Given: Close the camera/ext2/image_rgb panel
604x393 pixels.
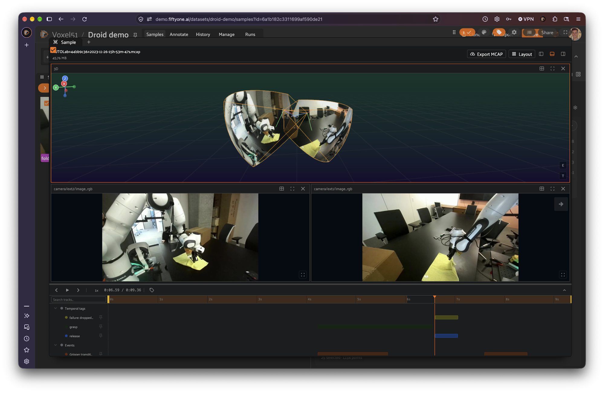Looking at the screenshot, I should click(303, 189).
